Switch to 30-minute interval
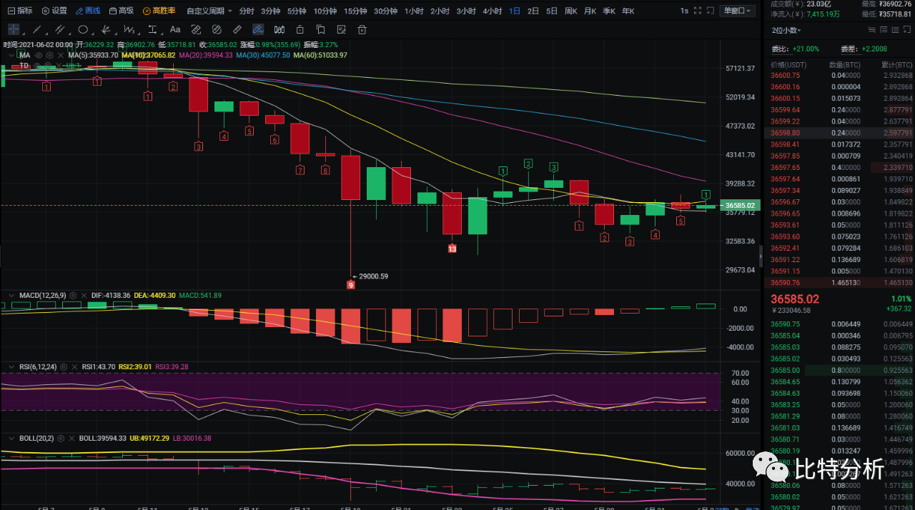The width and height of the screenshot is (915, 510). tap(385, 11)
